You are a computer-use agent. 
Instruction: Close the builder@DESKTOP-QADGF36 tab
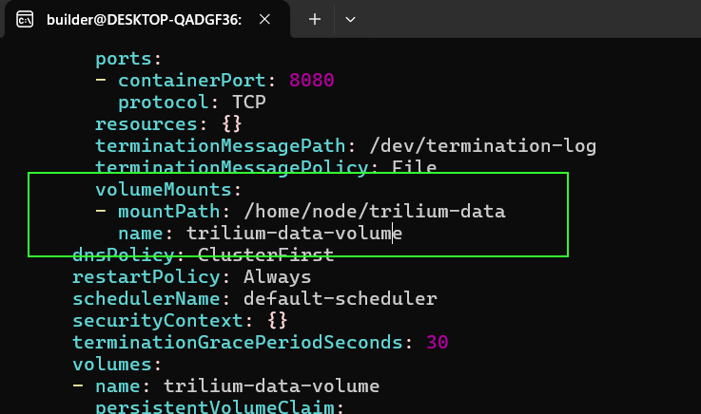coord(264,19)
